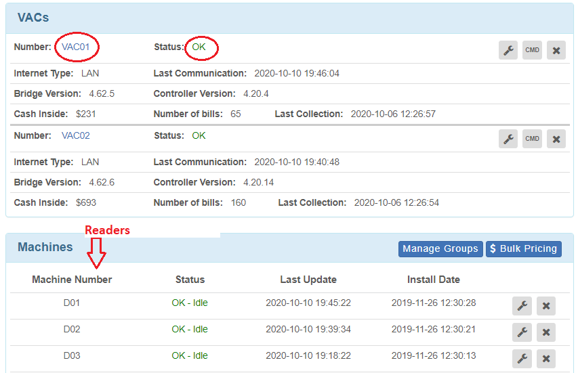Click controller version 4.20.14
Viewport: 578px width, 373px height.
258,182
